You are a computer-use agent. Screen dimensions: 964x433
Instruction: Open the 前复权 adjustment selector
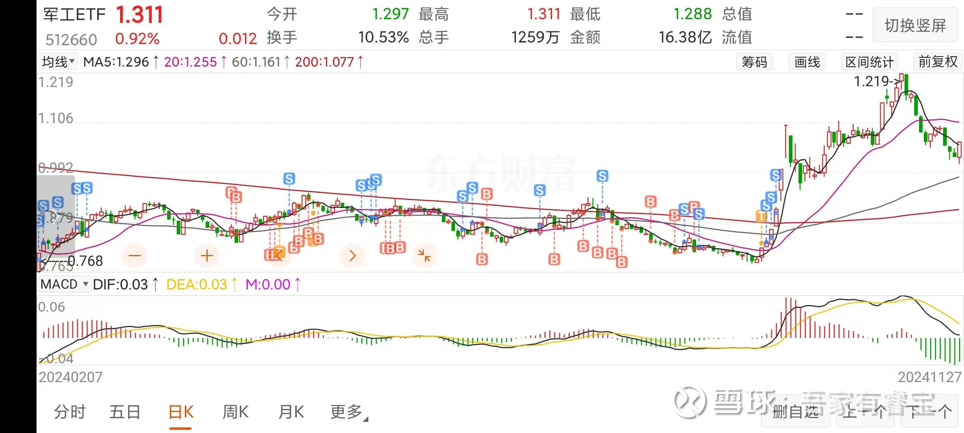(938, 62)
